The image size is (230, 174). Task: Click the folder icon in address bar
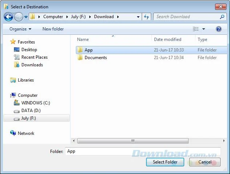click(x=33, y=17)
